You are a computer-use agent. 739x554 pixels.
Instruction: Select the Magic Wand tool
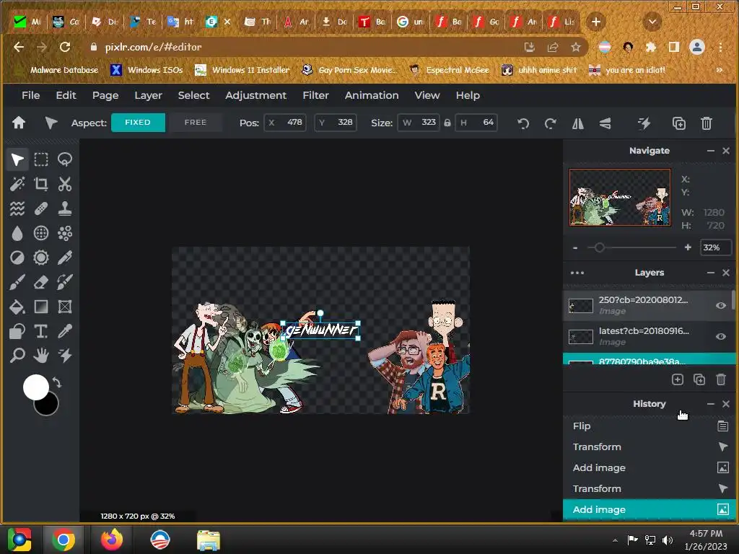point(17,184)
